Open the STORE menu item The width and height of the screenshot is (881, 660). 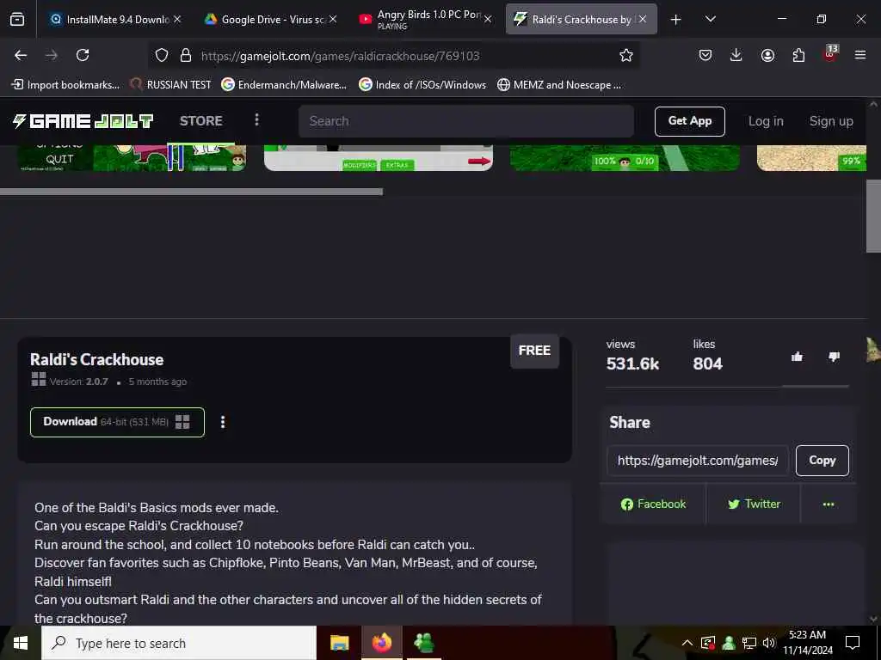[x=201, y=120]
